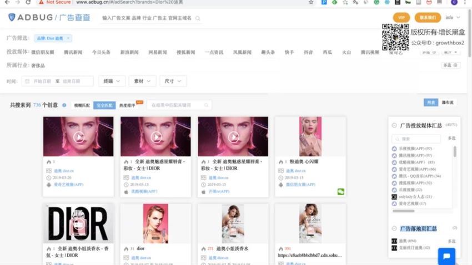Screen dimensions: 472x265
Task: Open the 素材 material dropdown
Action: (x=143, y=81)
